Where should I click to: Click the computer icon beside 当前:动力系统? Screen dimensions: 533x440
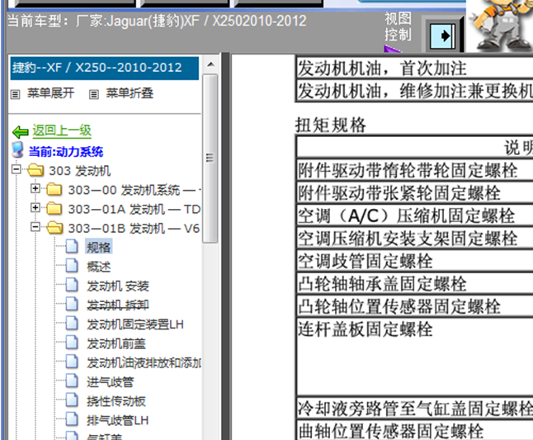point(17,150)
